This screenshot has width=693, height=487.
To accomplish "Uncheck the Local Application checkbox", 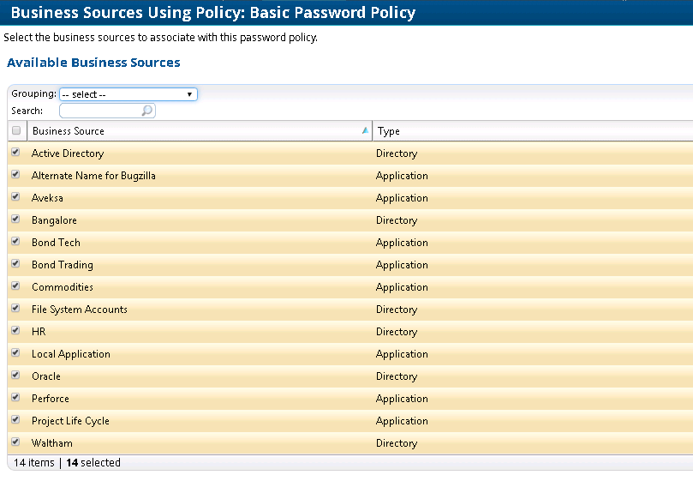I will click(15, 353).
